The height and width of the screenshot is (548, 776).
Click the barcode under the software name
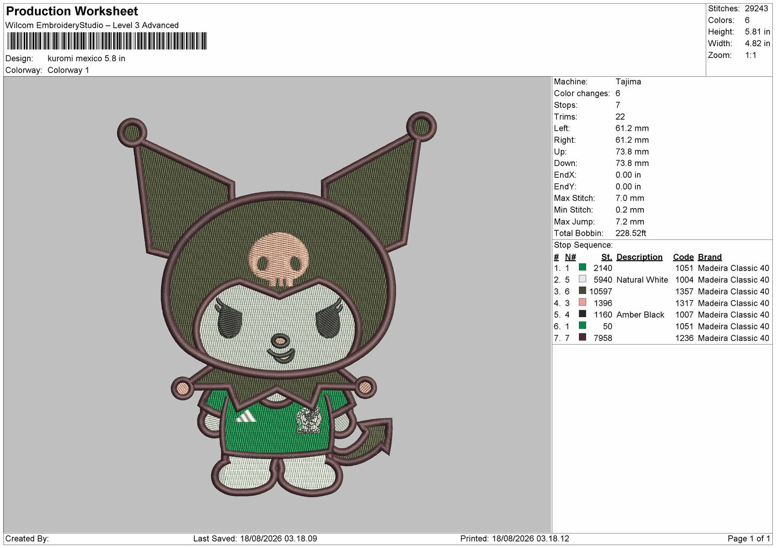pos(107,41)
